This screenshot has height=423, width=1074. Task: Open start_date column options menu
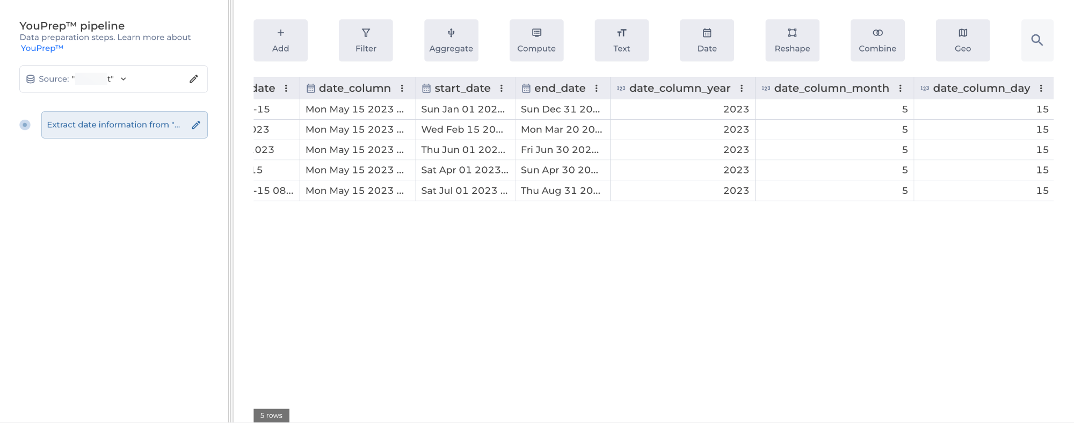(502, 88)
